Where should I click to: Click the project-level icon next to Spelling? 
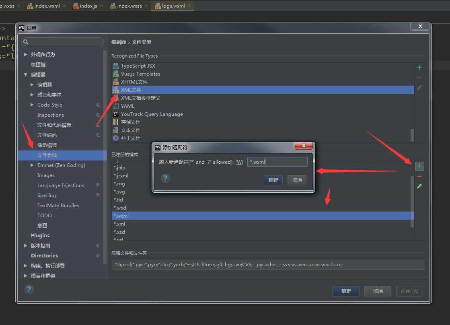click(x=98, y=195)
